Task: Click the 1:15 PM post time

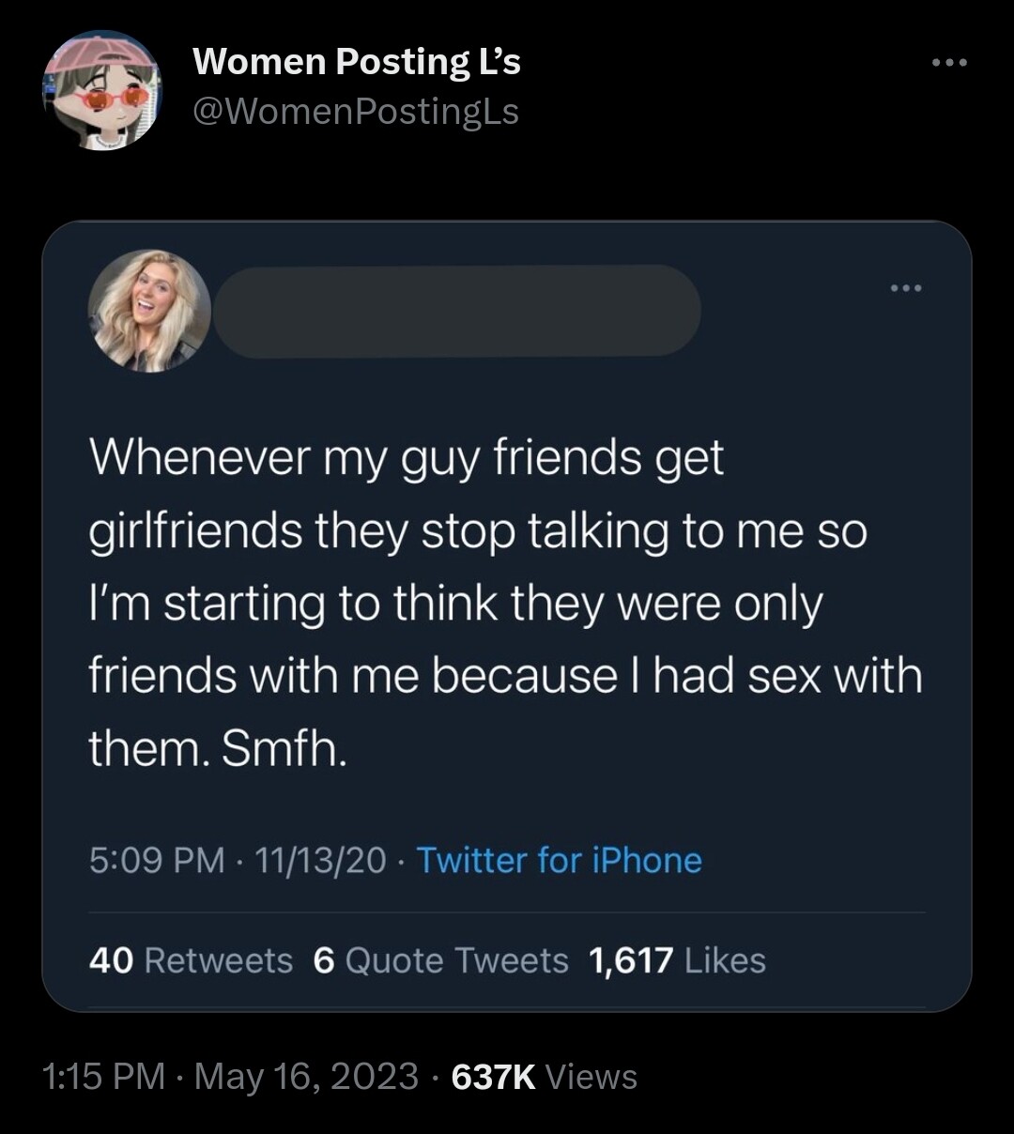Action: coord(104,1076)
